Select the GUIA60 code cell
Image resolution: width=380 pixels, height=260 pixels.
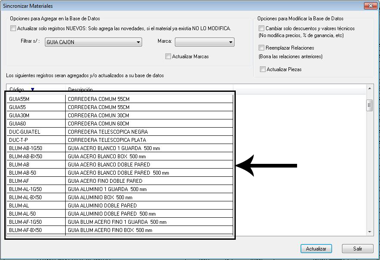click(x=36, y=124)
